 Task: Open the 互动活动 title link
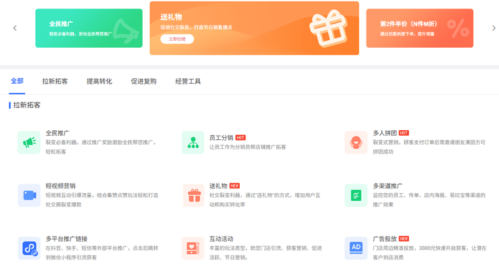[221, 239]
